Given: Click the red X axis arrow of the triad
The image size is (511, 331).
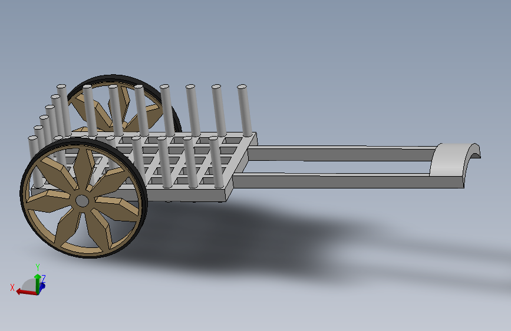Looking at the screenshot, I should pyautogui.click(x=26, y=292).
